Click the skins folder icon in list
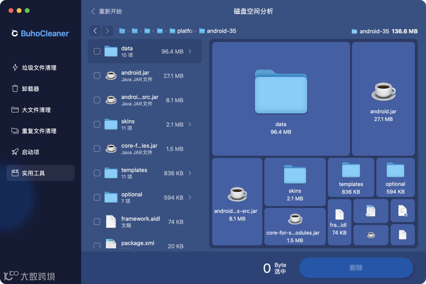 [x=111, y=124]
